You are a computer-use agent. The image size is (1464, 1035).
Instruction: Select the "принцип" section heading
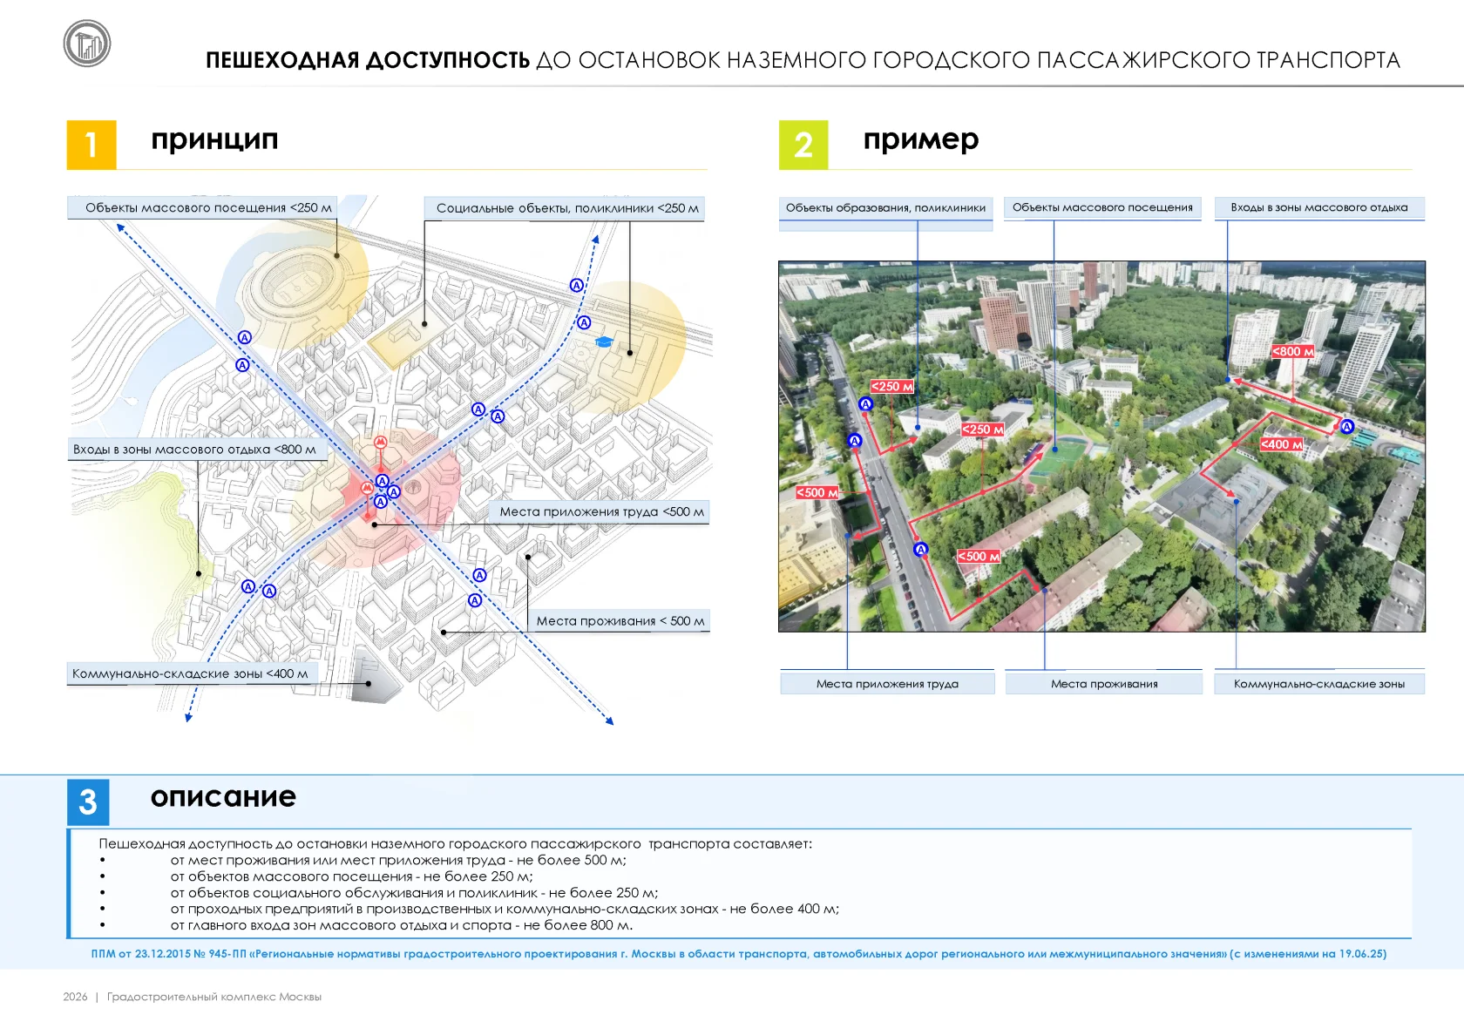point(214,139)
